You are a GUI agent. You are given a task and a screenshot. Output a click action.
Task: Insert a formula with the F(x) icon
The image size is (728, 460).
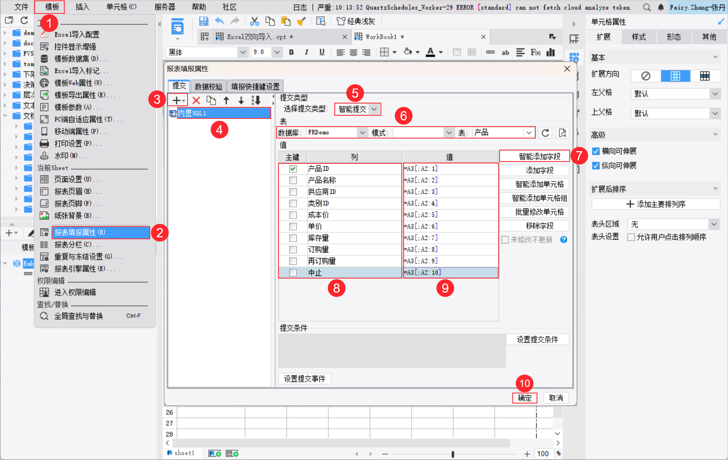pyautogui.click(x=535, y=52)
